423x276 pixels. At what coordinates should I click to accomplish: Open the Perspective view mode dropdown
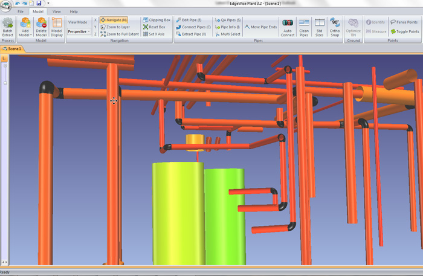pyautogui.click(x=79, y=31)
